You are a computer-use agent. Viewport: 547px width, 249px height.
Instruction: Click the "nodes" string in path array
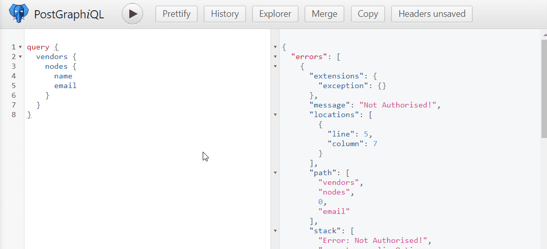point(334,192)
